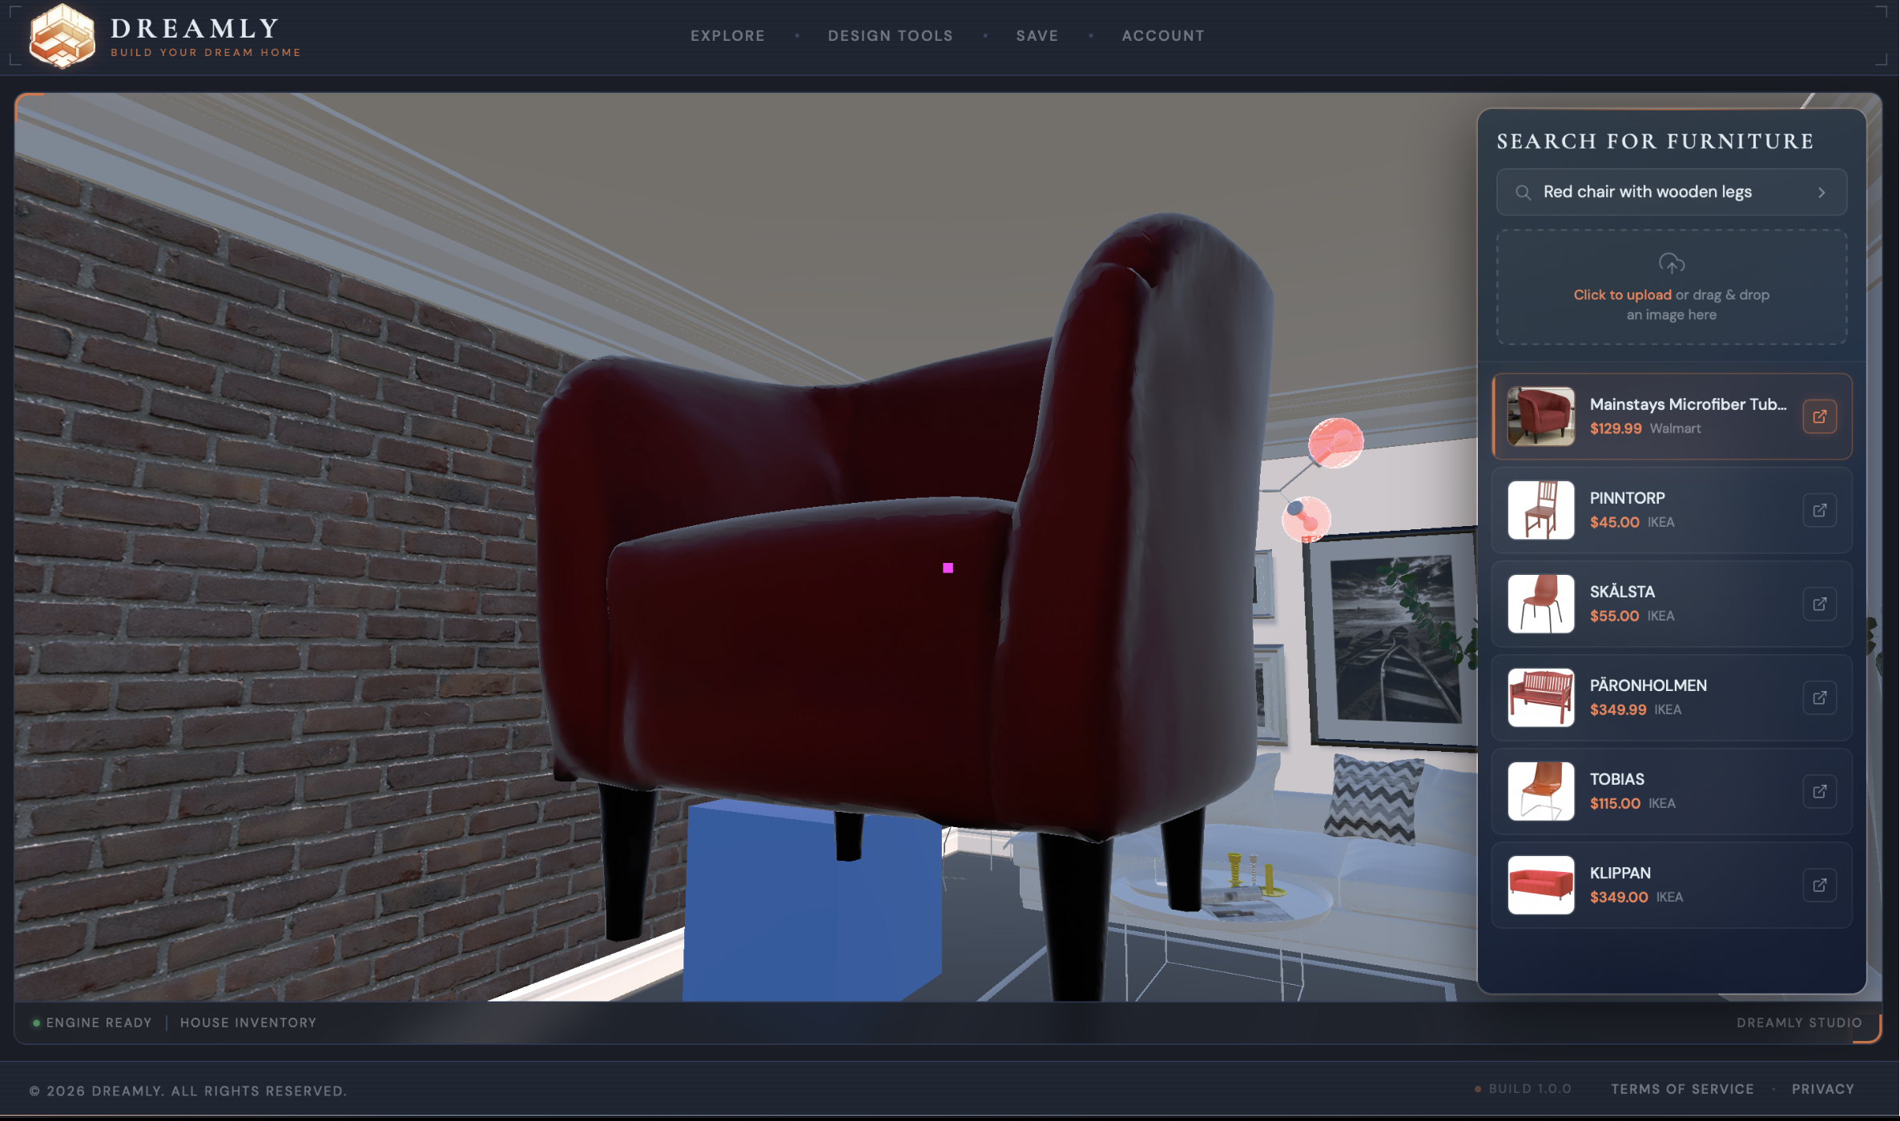Open external link for Mainstays Microfiber chair
Viewport: 1900px width, 1121px height.
pyautogui.click(x=1819, y=416)
